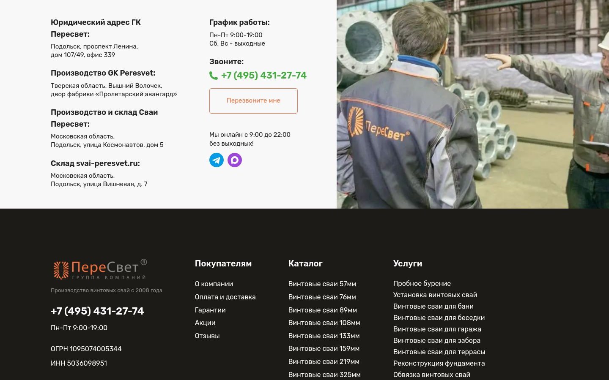Select 'Винтовые сваи 108мм' catalog link
The height and width of the screenshot is (380, 609).
click(324, 323)
